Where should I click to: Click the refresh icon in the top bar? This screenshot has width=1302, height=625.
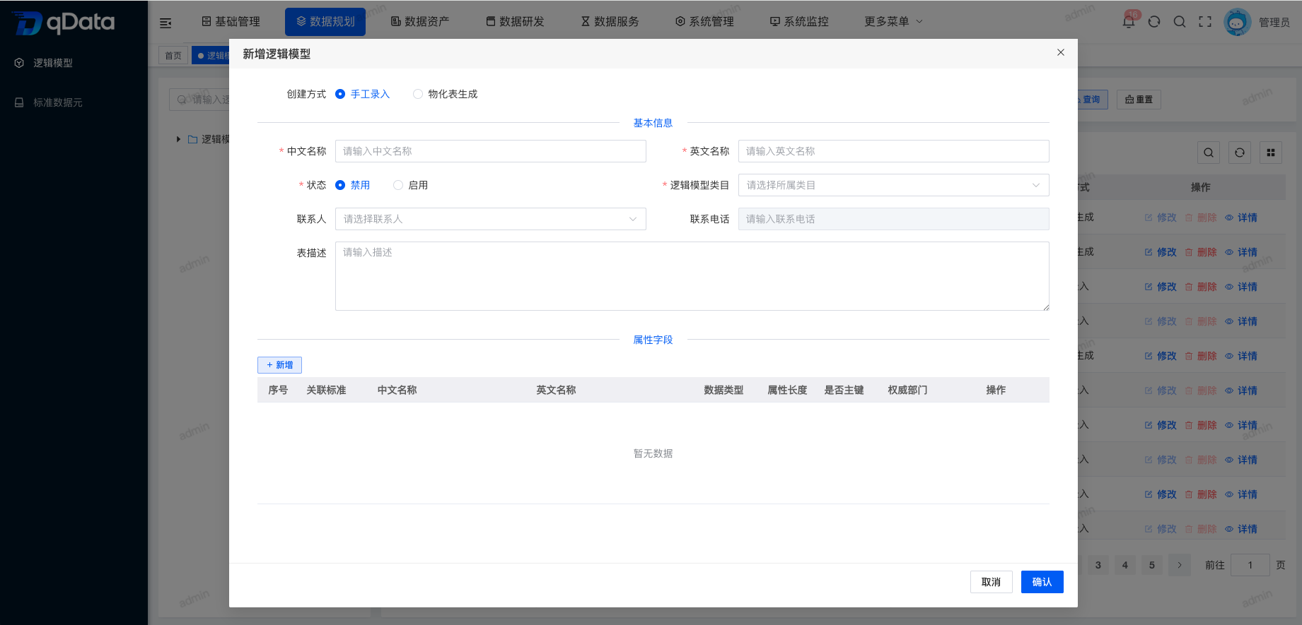coord(1154,21)
